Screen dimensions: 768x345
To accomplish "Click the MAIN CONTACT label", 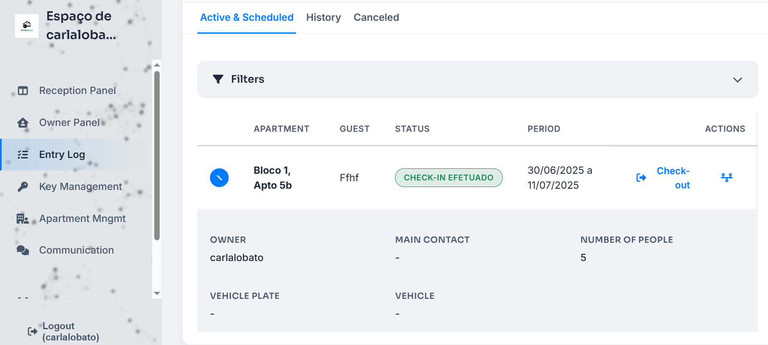I will click(432, 240).
